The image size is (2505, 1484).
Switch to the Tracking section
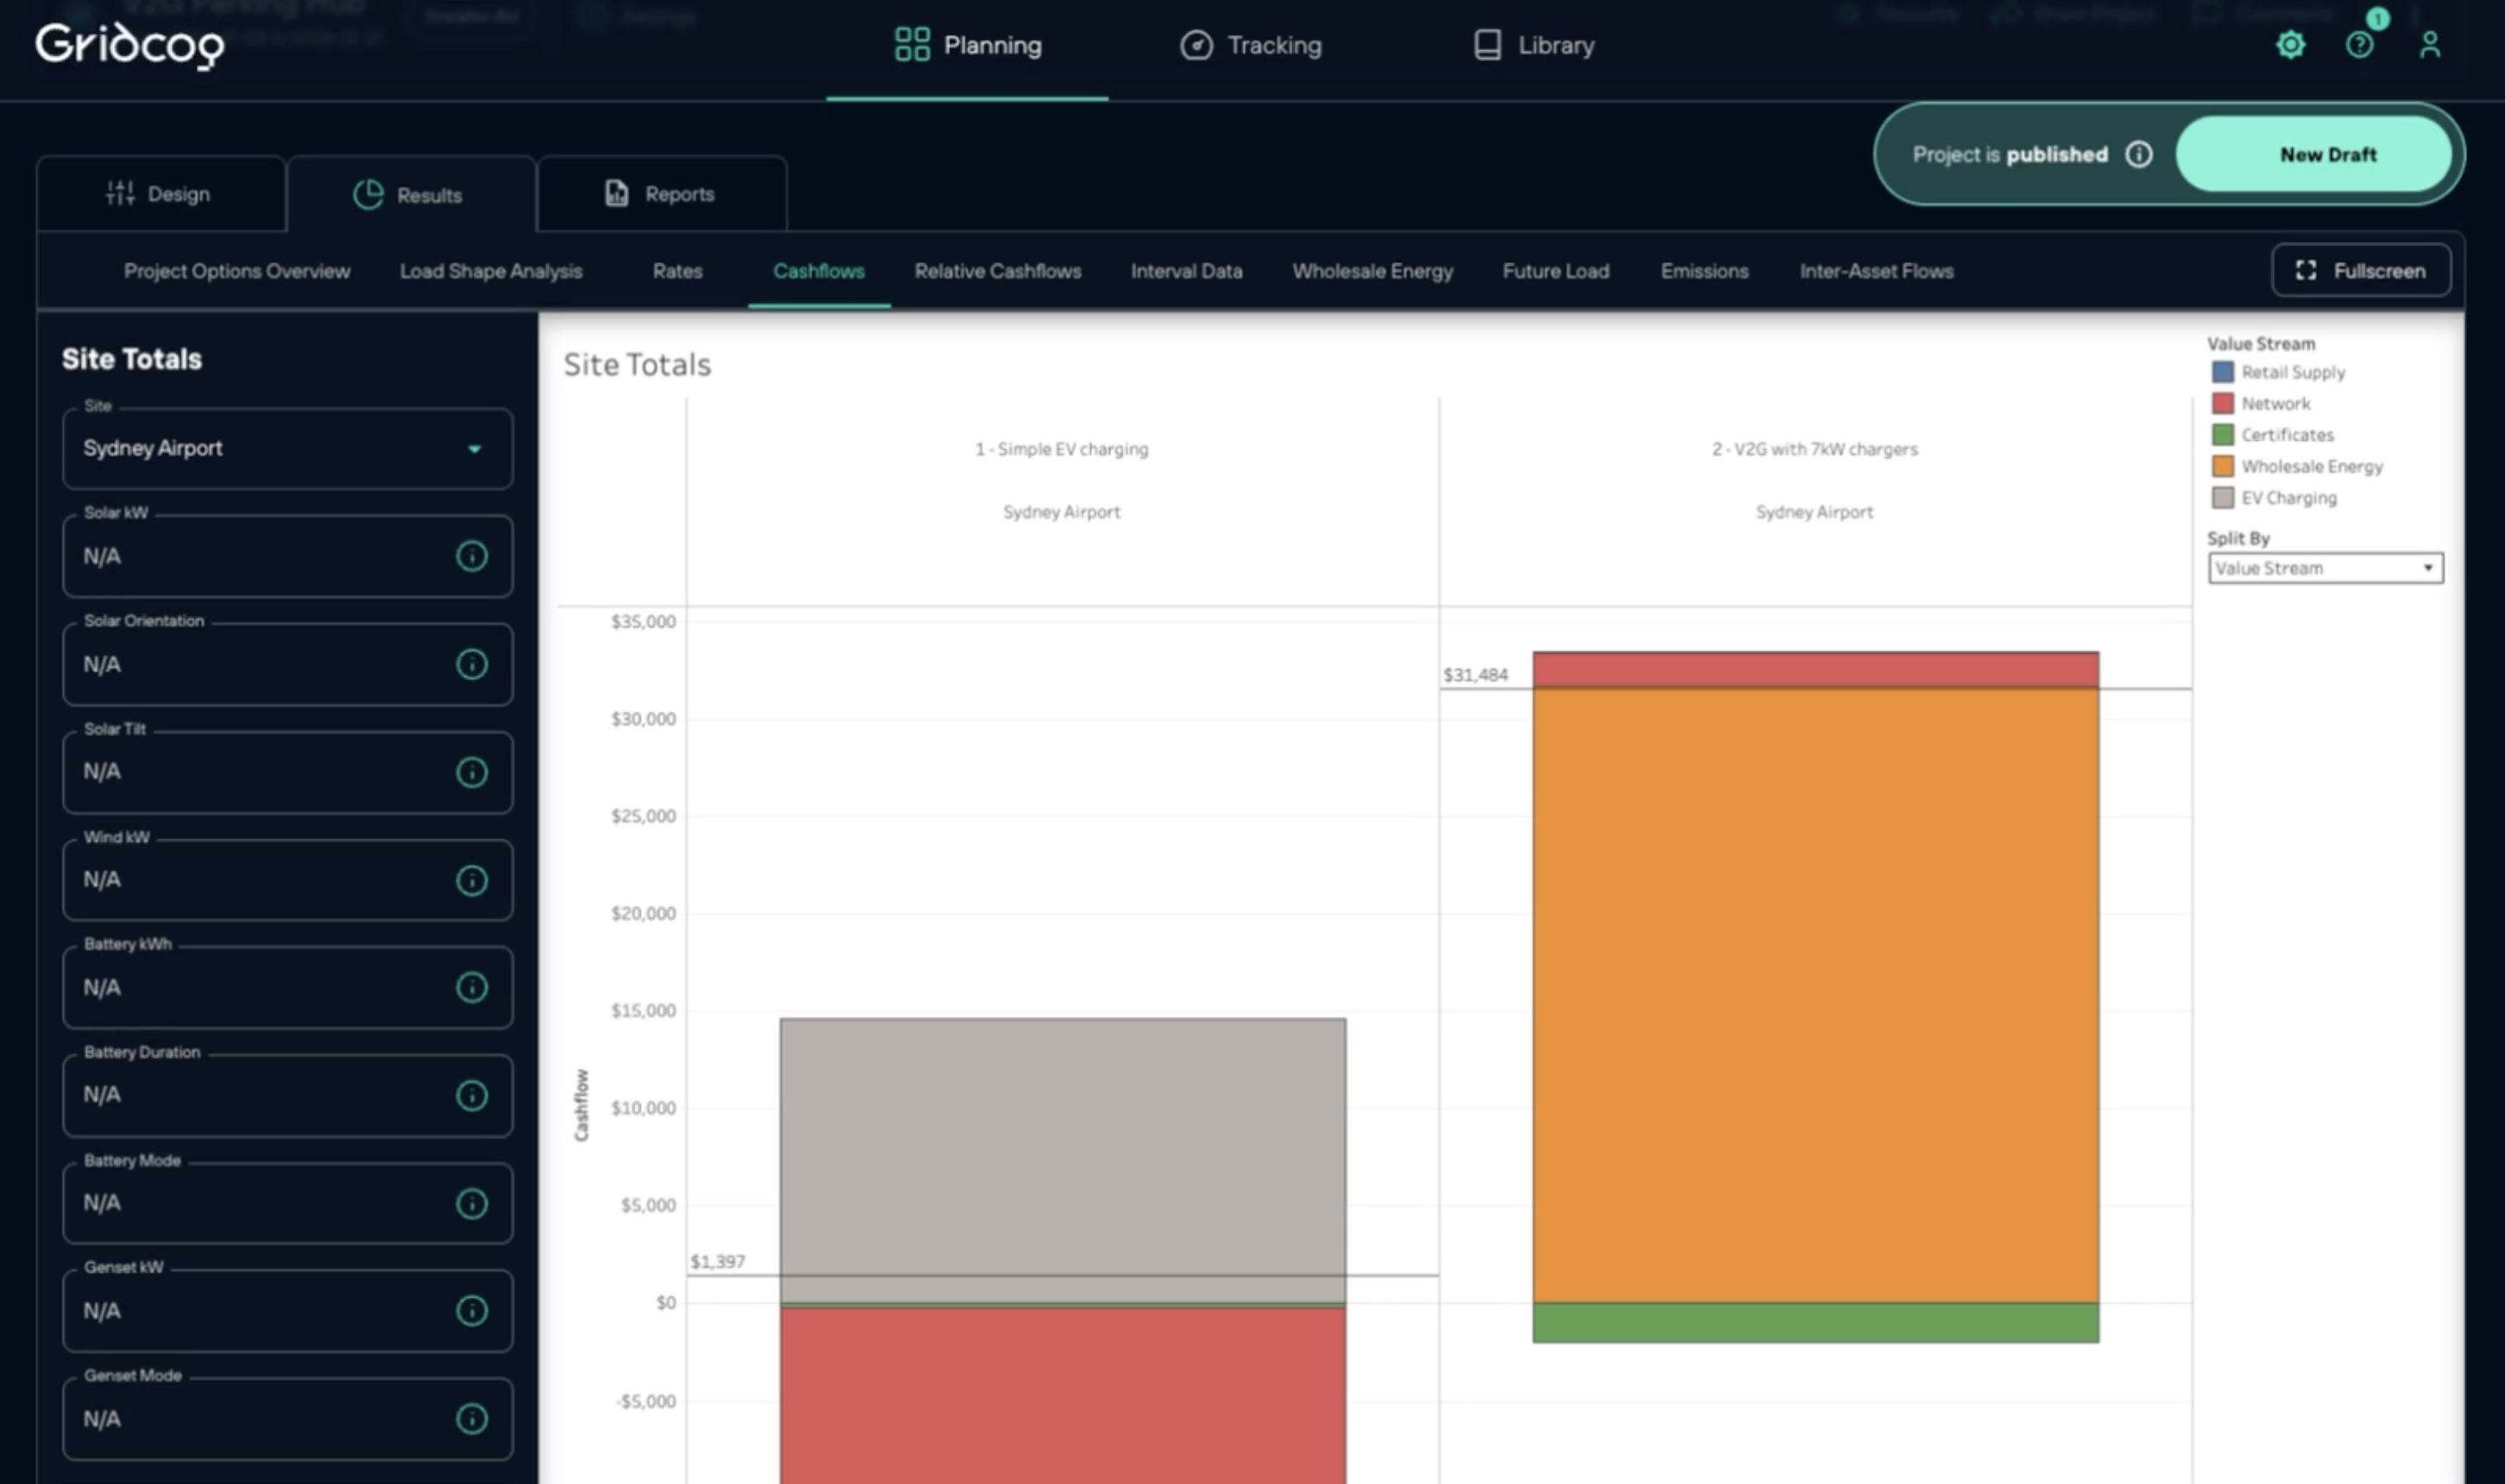[1251, 45]
